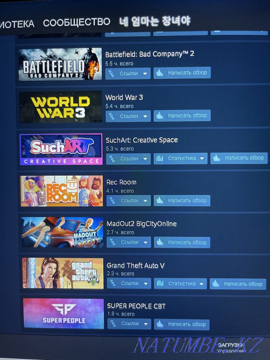This screenshot has height=360, width=270.
Task: Open the Korean-named profile menu
Action: (155, 21)
